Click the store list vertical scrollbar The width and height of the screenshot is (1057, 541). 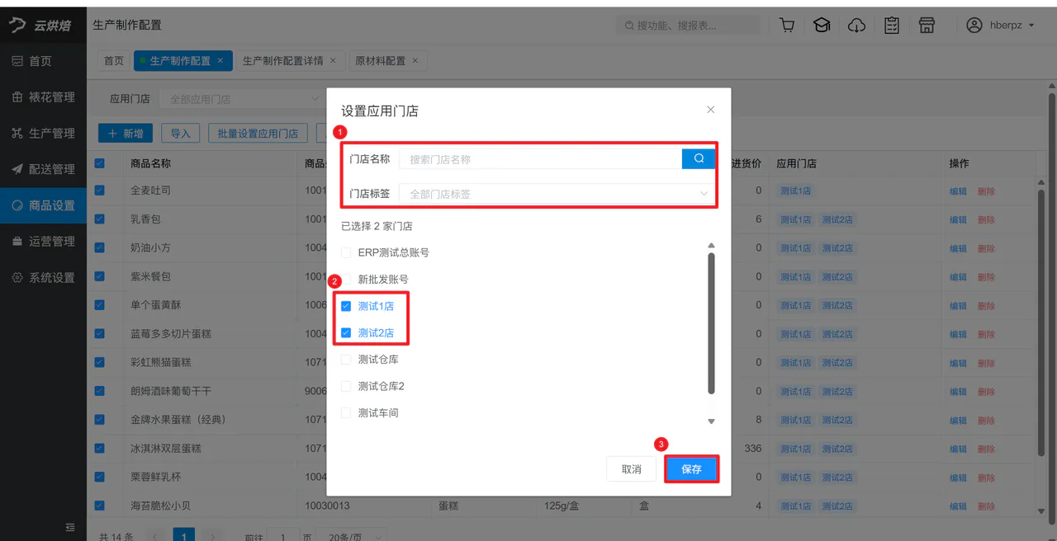711,323
